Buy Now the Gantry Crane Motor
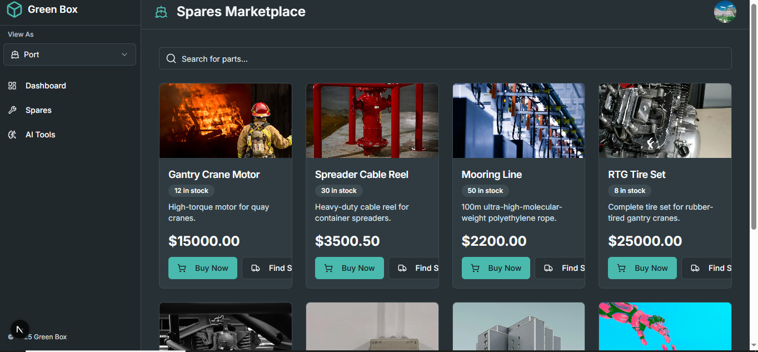 pos(203,268)
